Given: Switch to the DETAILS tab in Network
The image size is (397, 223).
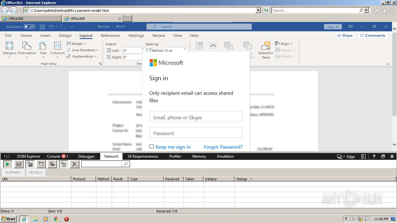Looking at the screenshot, I should (x=35, y=173).
